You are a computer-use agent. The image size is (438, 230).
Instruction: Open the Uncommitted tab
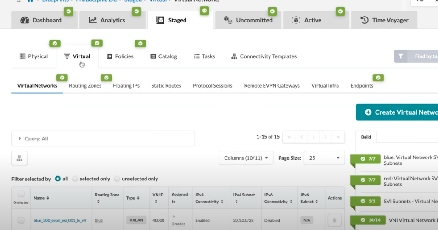tap(248, 20)
